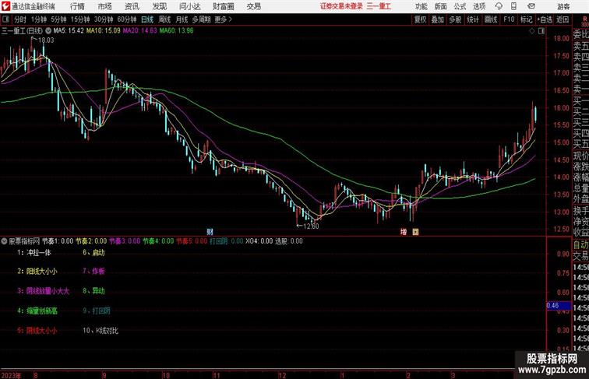Click the 叠加 overlay button
The image size is (589, 379).
pyautogui.click(x=438, y=19)
